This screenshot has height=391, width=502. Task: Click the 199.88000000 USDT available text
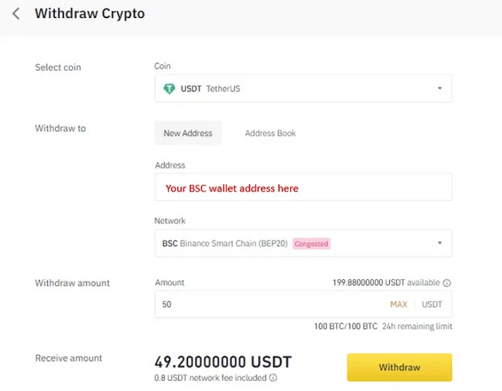tap(386, 283)
